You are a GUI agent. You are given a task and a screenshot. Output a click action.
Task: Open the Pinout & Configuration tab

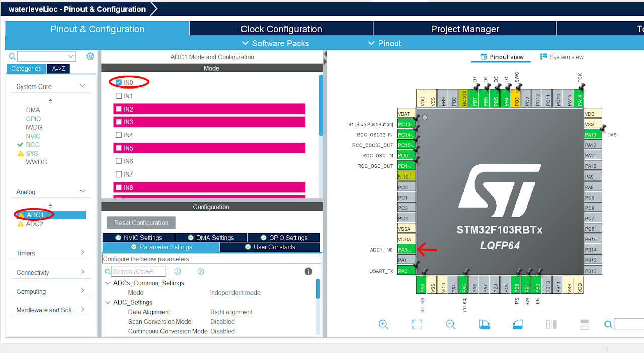pyautogui.click(x=98, y=29)
